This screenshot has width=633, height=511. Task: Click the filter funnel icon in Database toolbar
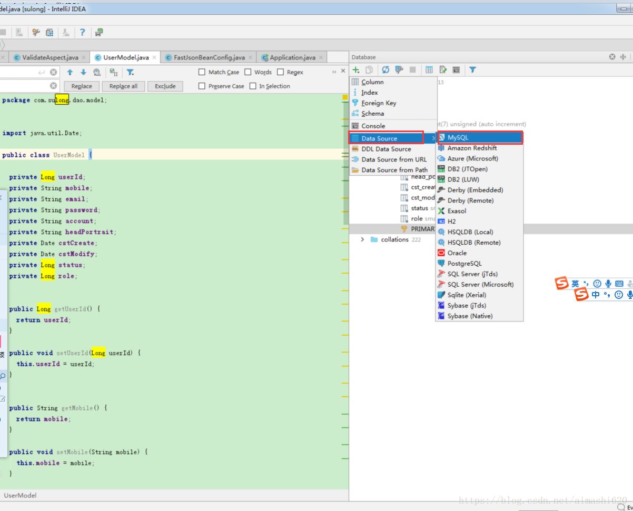click(x=472, y=69)
